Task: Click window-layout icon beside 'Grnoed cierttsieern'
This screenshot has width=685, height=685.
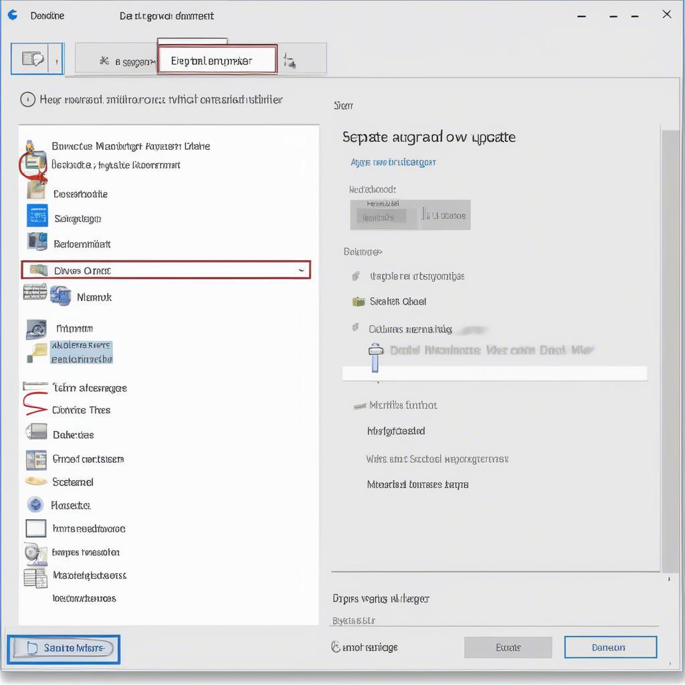Action: [36, 460]
